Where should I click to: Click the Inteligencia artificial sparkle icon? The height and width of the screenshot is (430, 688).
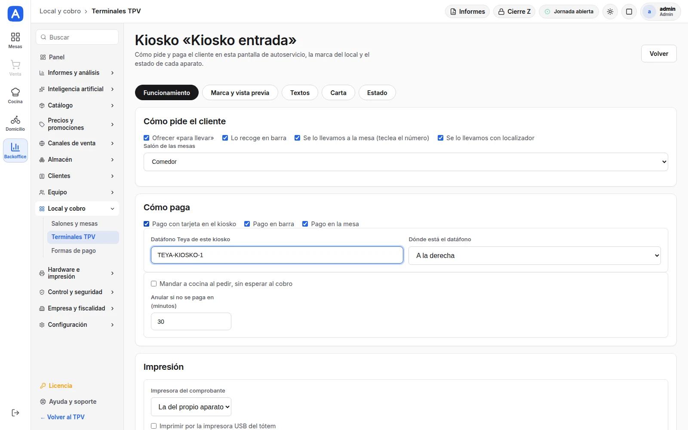(x=42, y=89)
